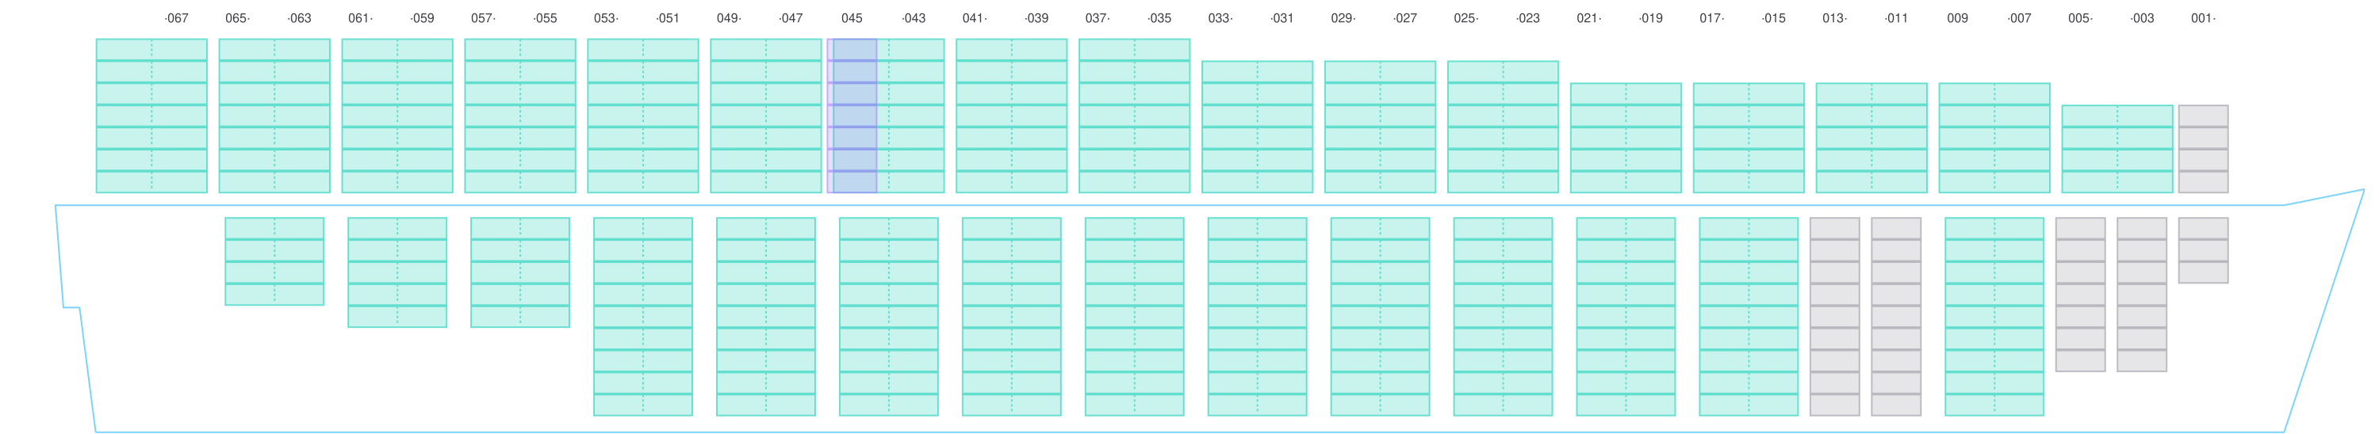Viewport: 2379px width, 434px height.
Task: Select below-deck block for bays 053-051
Action: coord(643,316)
